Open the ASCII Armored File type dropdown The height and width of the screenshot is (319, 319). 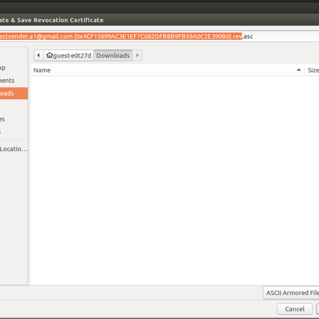coord(292,293)
